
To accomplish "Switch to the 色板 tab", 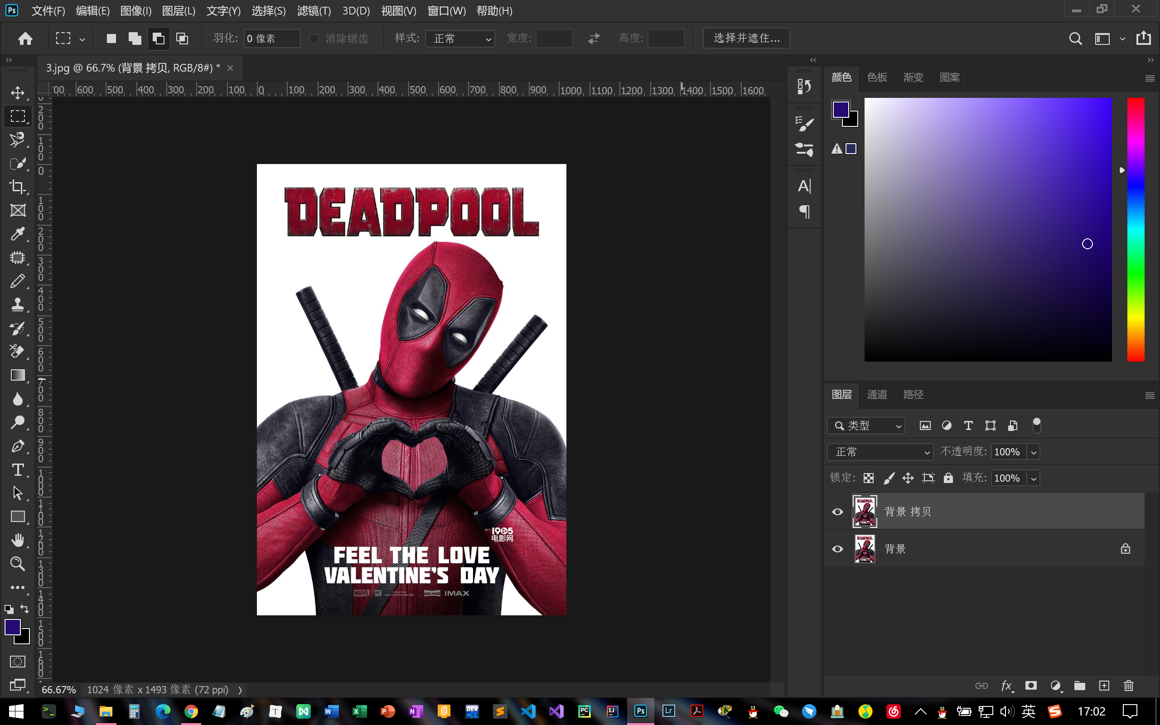I will pos(877,77).
